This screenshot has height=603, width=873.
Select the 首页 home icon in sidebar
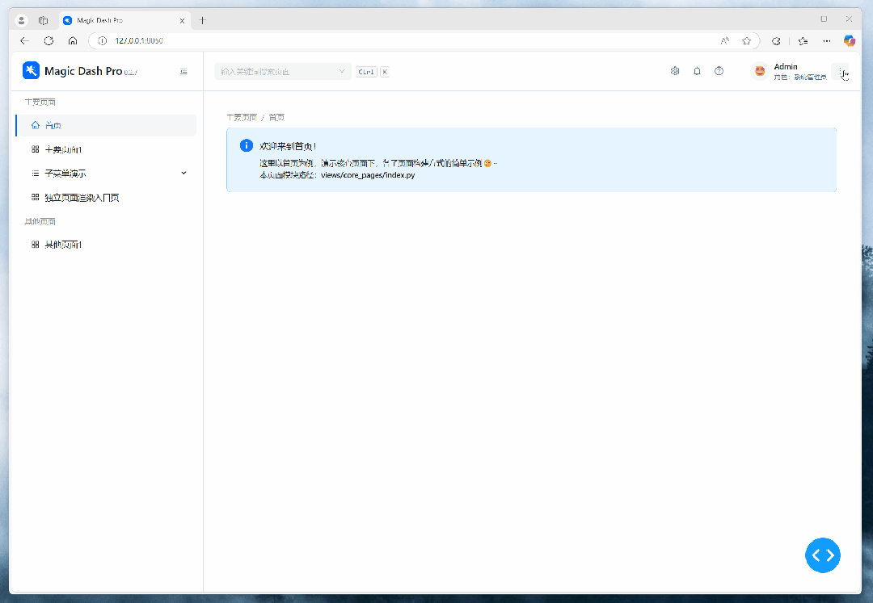35,124
